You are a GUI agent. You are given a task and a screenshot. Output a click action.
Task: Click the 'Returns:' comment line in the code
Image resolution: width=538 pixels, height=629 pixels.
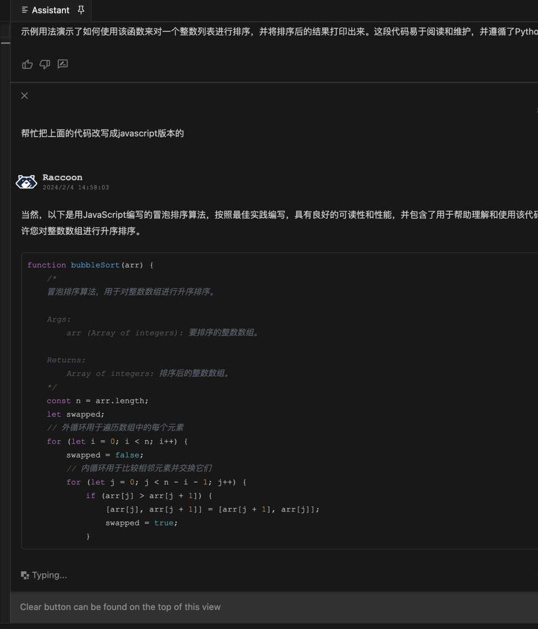pyautogui.click(x=66, y=360)
